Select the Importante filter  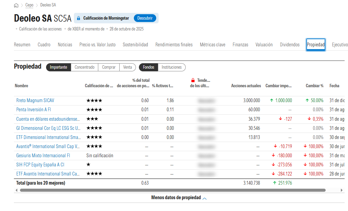tap(58, 67)
